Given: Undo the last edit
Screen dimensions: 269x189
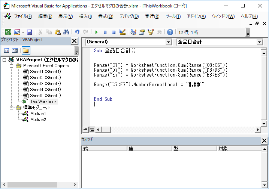Looking at the screenshot, I should (x=77, y=32).
